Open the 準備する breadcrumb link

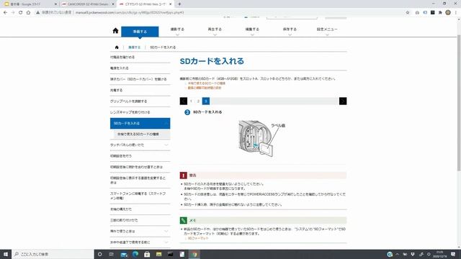tap(135, 47)
